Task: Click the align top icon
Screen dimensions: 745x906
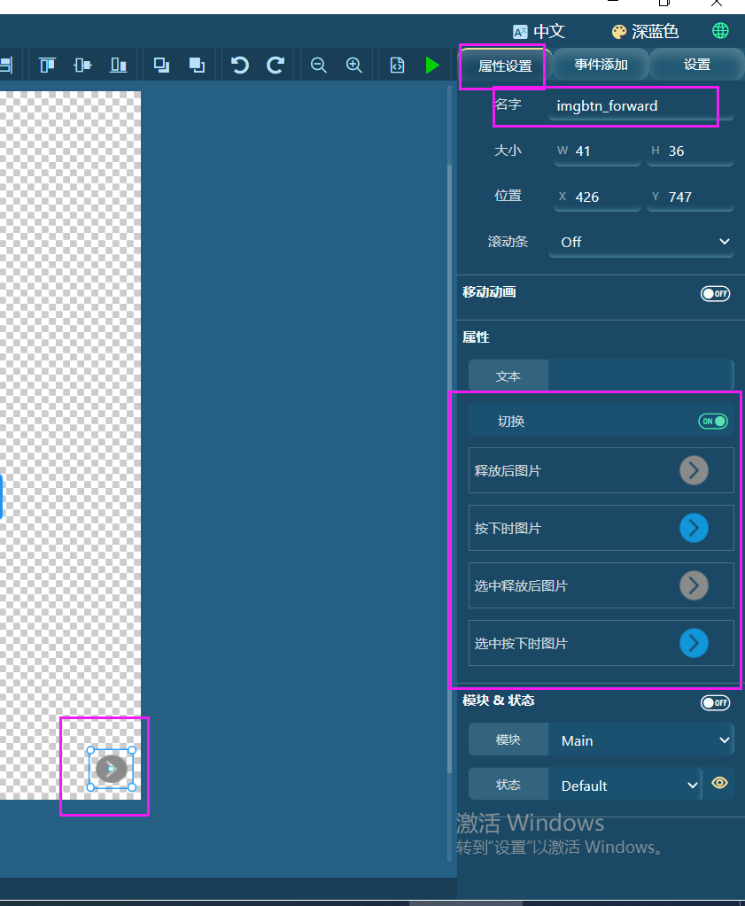Action: point(48,65)
